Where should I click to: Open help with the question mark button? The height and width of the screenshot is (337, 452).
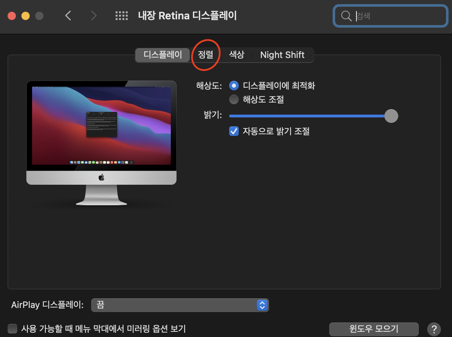(434, 329)
